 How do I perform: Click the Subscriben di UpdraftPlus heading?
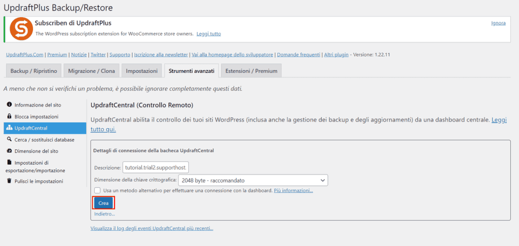[73, 23]
